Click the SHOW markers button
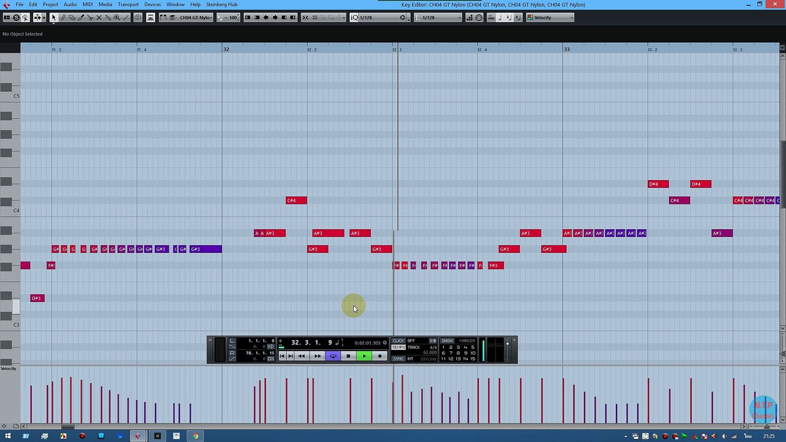 [448, 341]
